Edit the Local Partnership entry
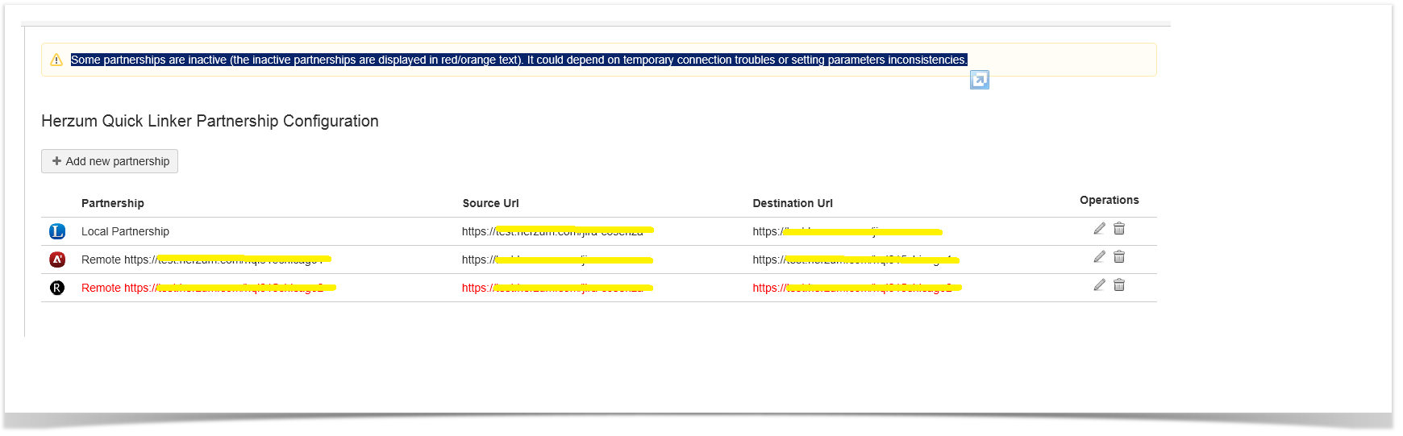The image size is (1403, 436). 1099,229
